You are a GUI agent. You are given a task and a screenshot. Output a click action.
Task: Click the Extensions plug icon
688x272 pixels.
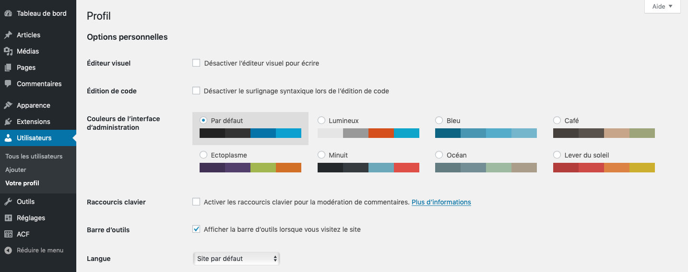tap(8, 122)
